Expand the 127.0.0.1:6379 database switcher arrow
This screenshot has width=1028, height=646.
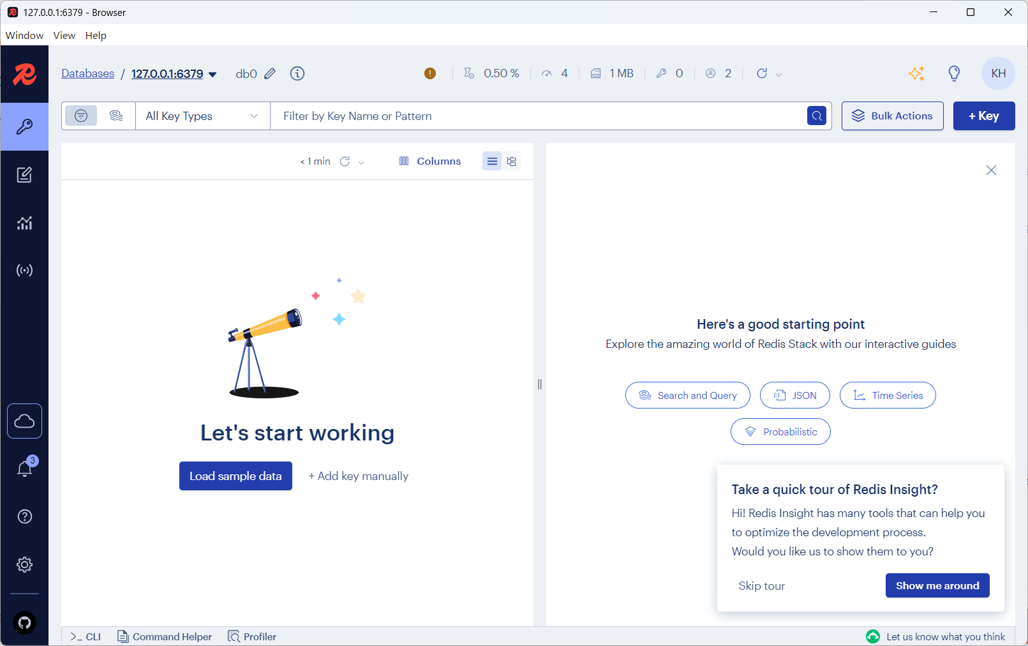click(212, 75)
